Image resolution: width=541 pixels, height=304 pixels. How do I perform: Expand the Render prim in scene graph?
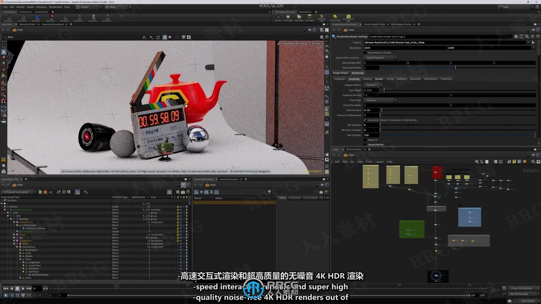(5, 207)
